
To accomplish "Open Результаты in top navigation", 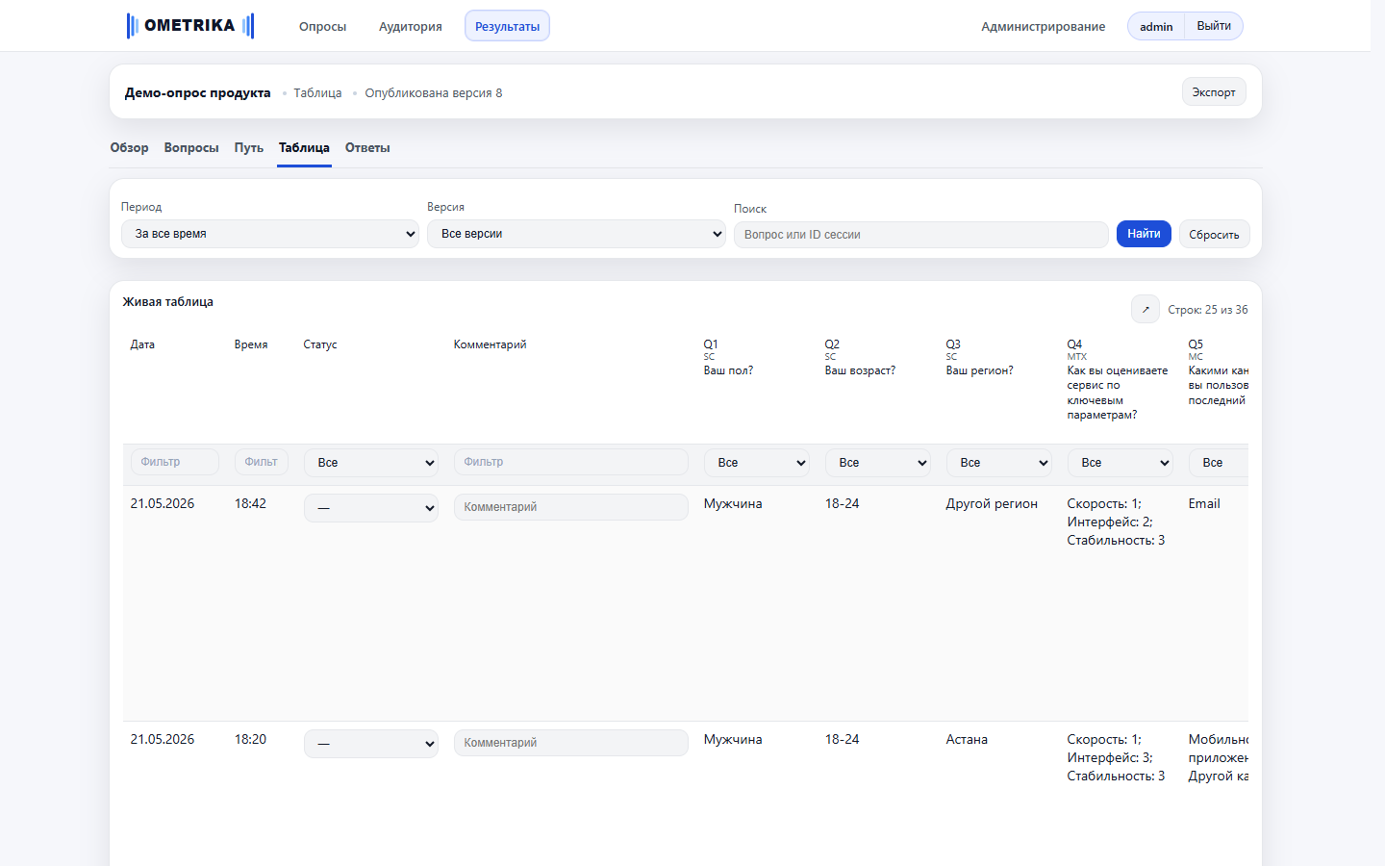I will tap(507, 26).
